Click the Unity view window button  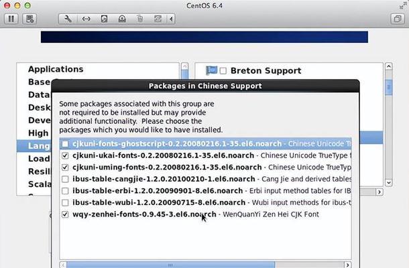397,19
